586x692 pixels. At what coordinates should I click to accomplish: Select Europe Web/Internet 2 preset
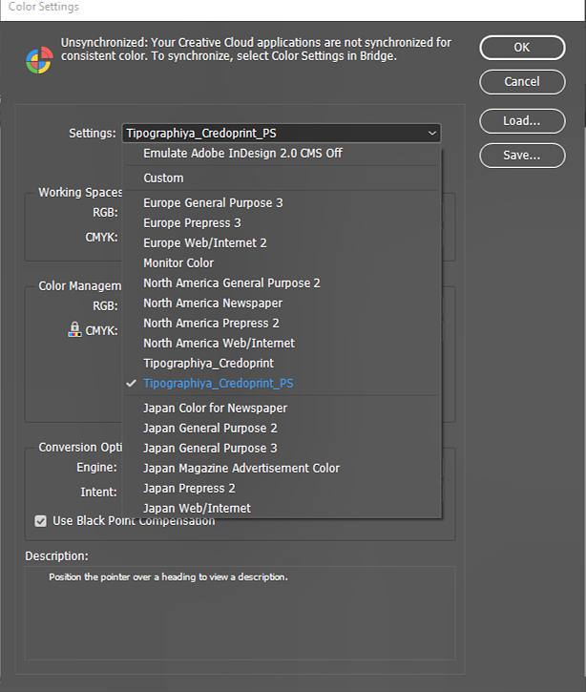pyautogui.click(x=282, y=242)
